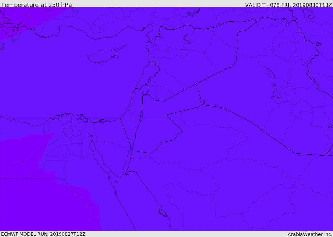333x237 pixels.
Task: Click the 'ArabiaWeather Inc' credit text
Action: [x=310, y=234]
